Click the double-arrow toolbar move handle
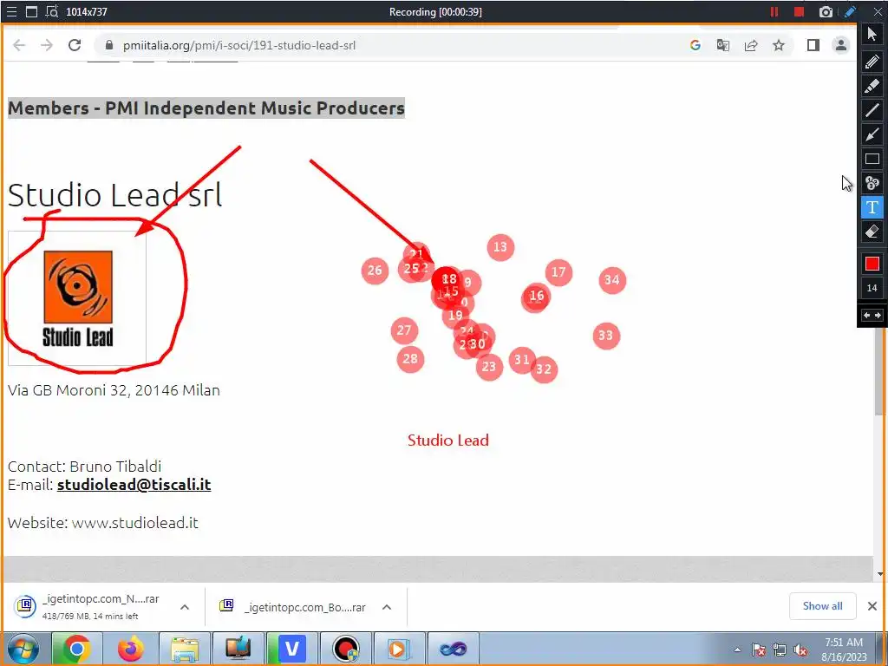 pos(872,316)
